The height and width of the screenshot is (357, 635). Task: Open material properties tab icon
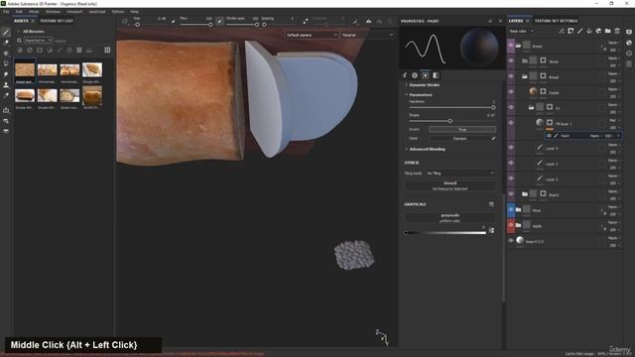[x=436, y=75]
